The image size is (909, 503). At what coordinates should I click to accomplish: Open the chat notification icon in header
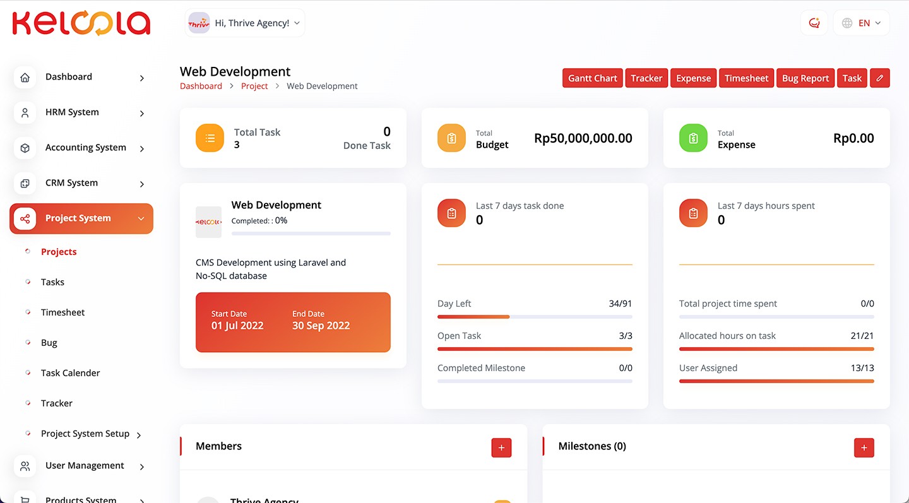pos(814,23)
